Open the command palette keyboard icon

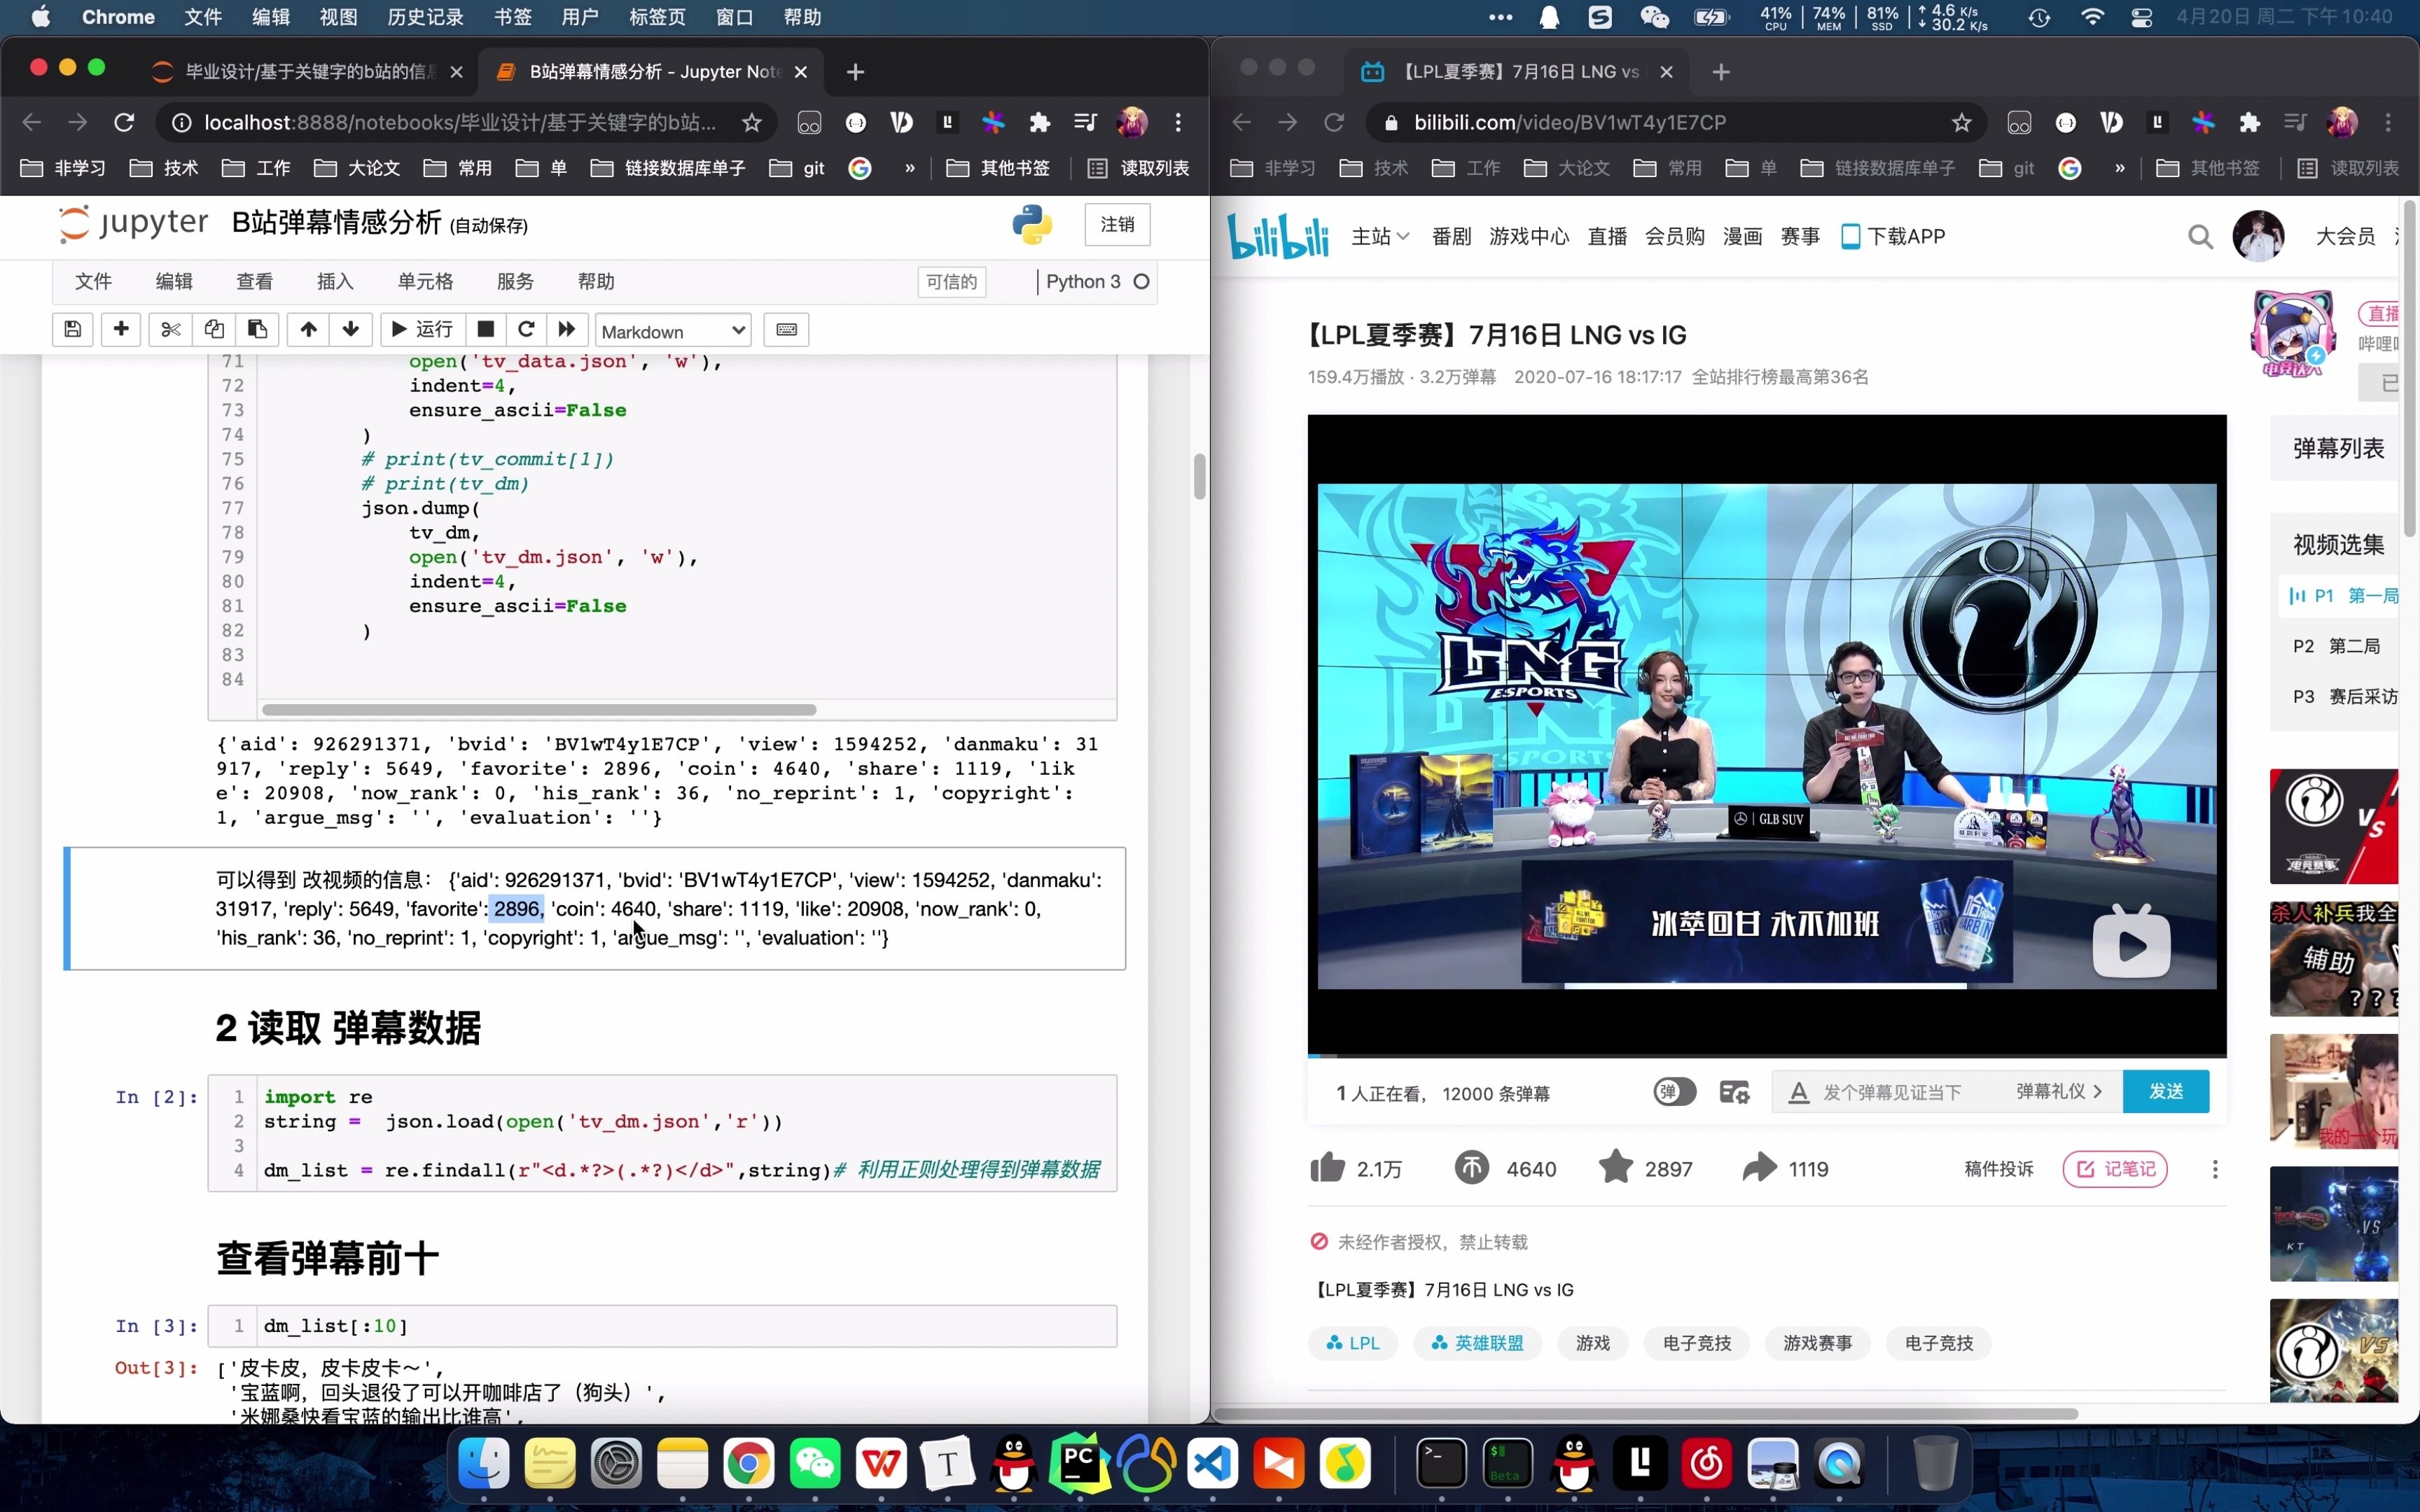point(787,329)
